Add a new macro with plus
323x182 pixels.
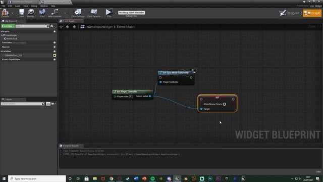[55, 47]
